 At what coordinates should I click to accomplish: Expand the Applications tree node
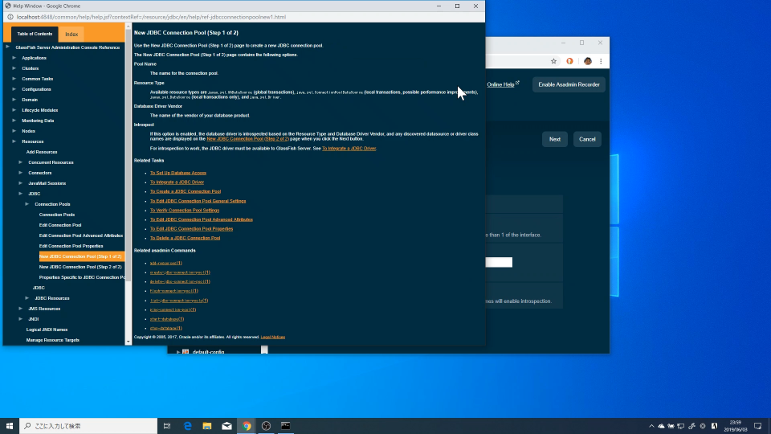coord(14,58)
